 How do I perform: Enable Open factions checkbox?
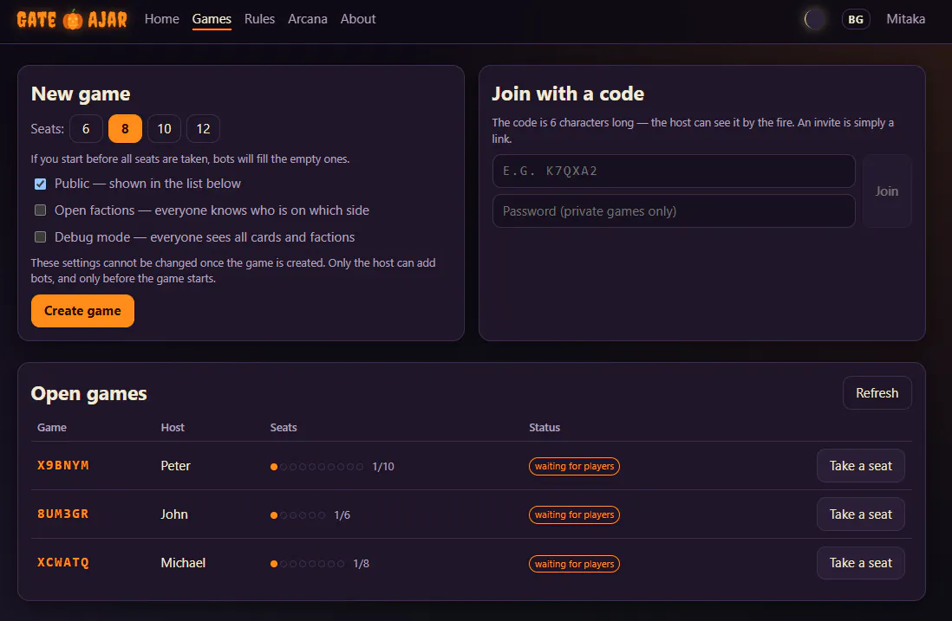point(40,210)
